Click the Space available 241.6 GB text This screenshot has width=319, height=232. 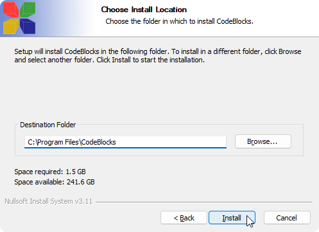pos(55,182)
